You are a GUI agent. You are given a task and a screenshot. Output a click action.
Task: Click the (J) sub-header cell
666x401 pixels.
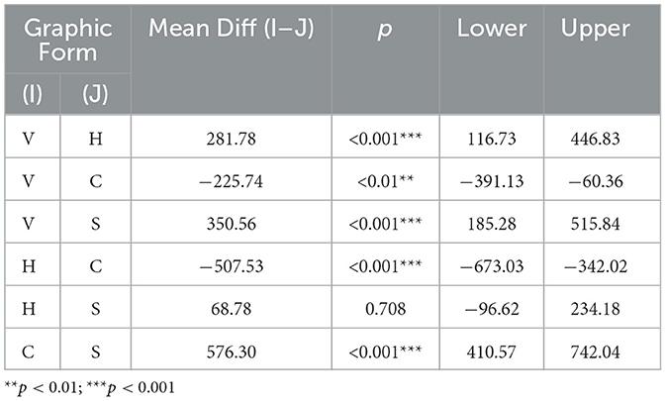click(93, 93)
